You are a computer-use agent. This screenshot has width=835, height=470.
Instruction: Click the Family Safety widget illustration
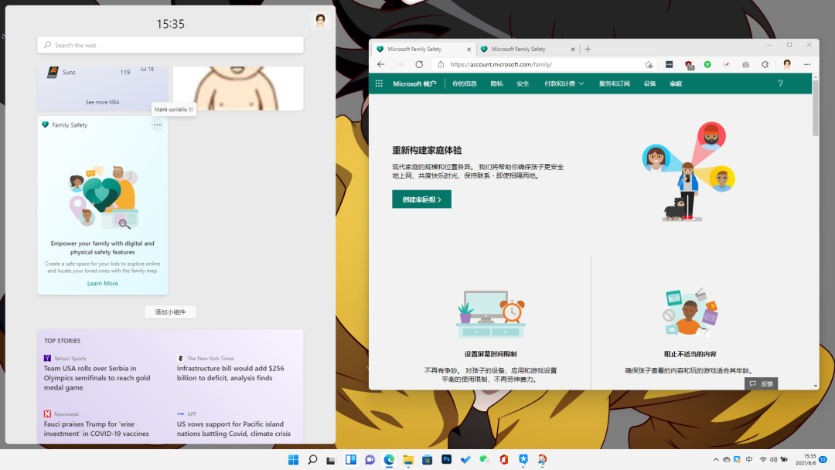click(104, 197)
